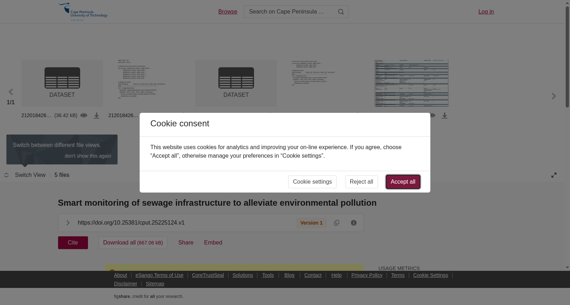Click the Log in link

486,12
